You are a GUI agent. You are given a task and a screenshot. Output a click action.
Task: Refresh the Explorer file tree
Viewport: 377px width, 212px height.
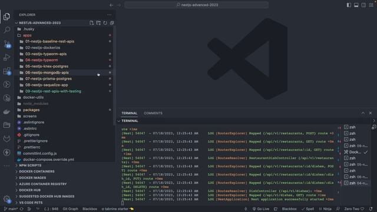pyautogui.click(x=105, y=23)
